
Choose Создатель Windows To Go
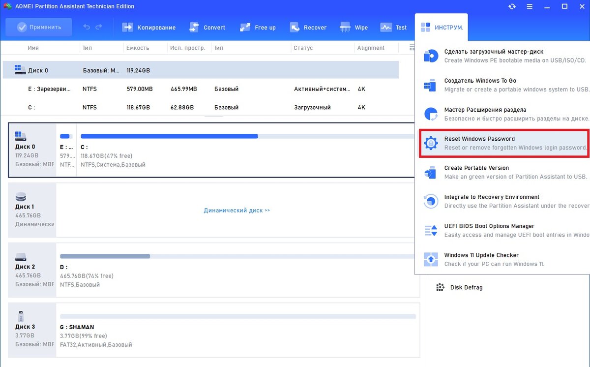(502, 85)
